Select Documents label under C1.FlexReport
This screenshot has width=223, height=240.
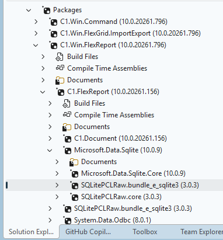coord(92,127)
